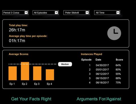Select the 04/30/2017 date cell
Screen dimensions: 136x104
(x=102, y=65)
